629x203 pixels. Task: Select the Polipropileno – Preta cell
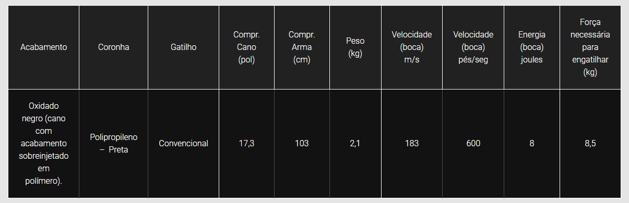tap(113, 143)
